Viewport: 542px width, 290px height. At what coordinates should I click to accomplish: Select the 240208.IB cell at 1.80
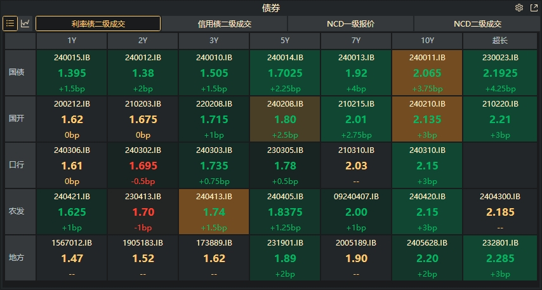tap(285, 119)
